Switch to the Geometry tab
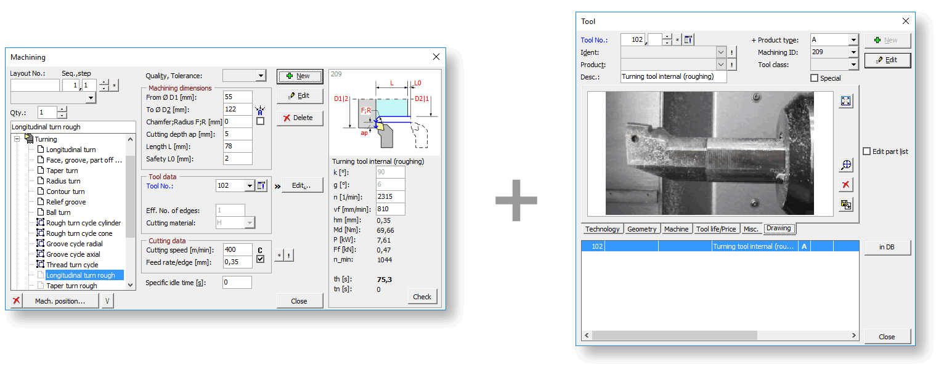Image resolution: width=936 pixels, height=375 pixels. 641,229
